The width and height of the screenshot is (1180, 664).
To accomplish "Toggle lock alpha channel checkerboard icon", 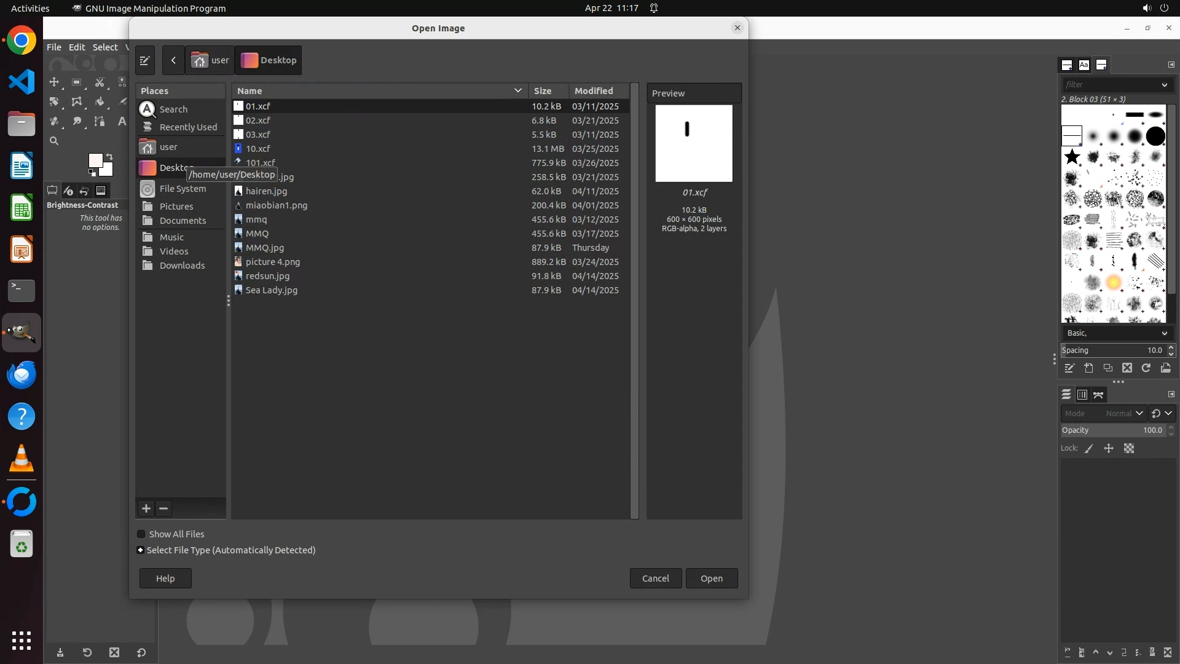I will point(1129,448).
